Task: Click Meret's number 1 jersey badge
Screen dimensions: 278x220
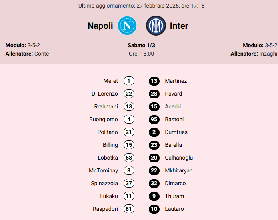Action: point(129,81)
